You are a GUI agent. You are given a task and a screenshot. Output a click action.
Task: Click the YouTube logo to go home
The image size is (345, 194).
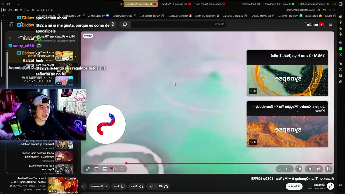coord(315,24)
